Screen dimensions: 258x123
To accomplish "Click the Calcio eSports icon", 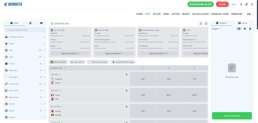I will (x=6, y=77).
